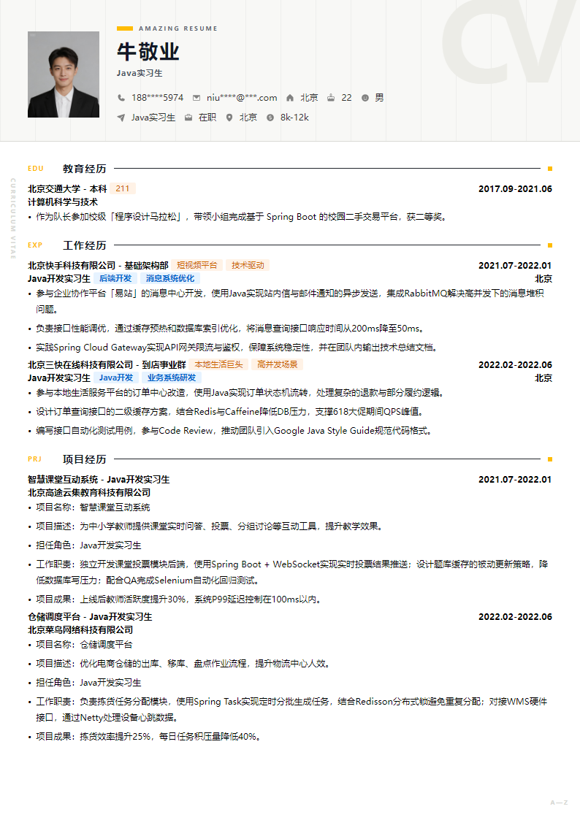The height and width of the screenshot is (820, 580).
Task: Click 北京菜鸟网络科技有限公司
Action: 80,630
